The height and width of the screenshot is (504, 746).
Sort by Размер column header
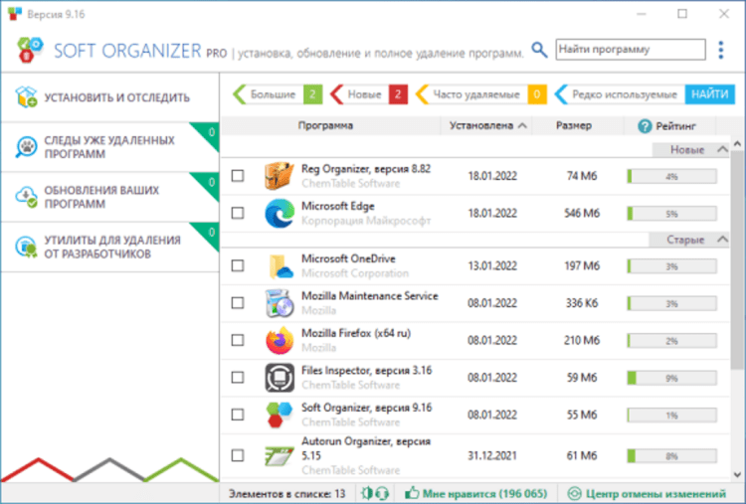[x=574, y=126]
